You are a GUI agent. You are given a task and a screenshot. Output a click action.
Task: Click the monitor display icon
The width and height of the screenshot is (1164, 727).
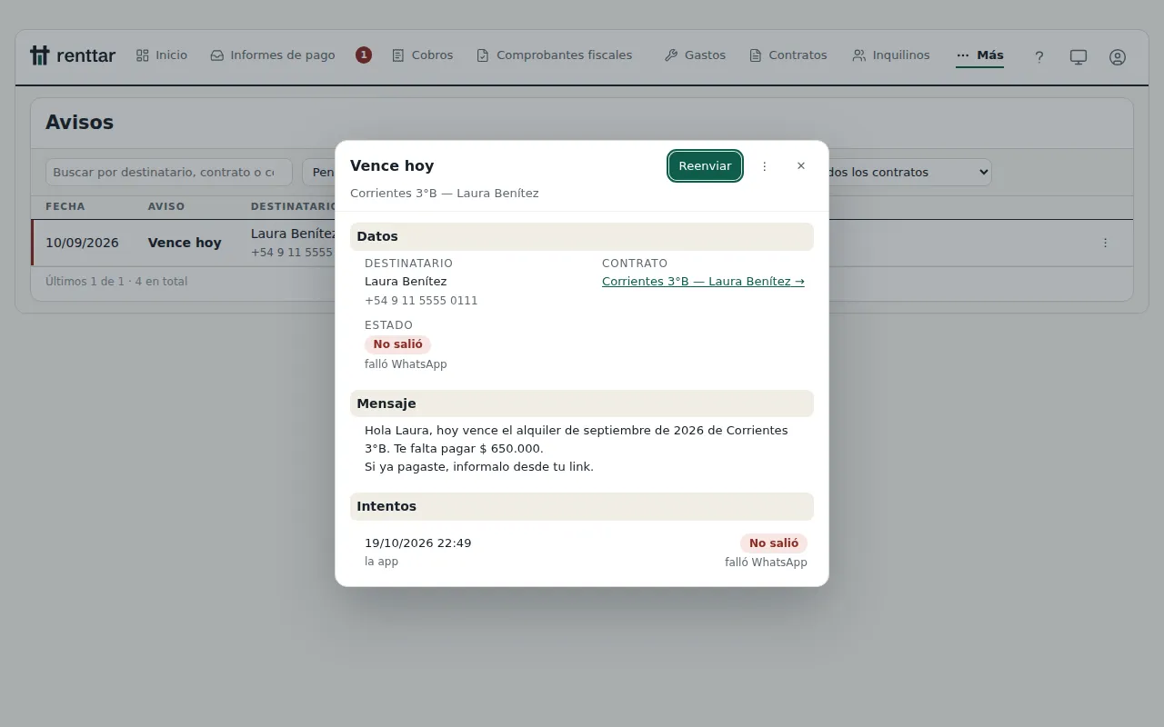1079,56
